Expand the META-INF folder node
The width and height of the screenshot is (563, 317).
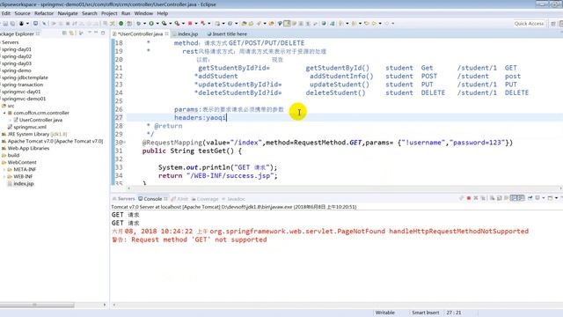(4, 169)
